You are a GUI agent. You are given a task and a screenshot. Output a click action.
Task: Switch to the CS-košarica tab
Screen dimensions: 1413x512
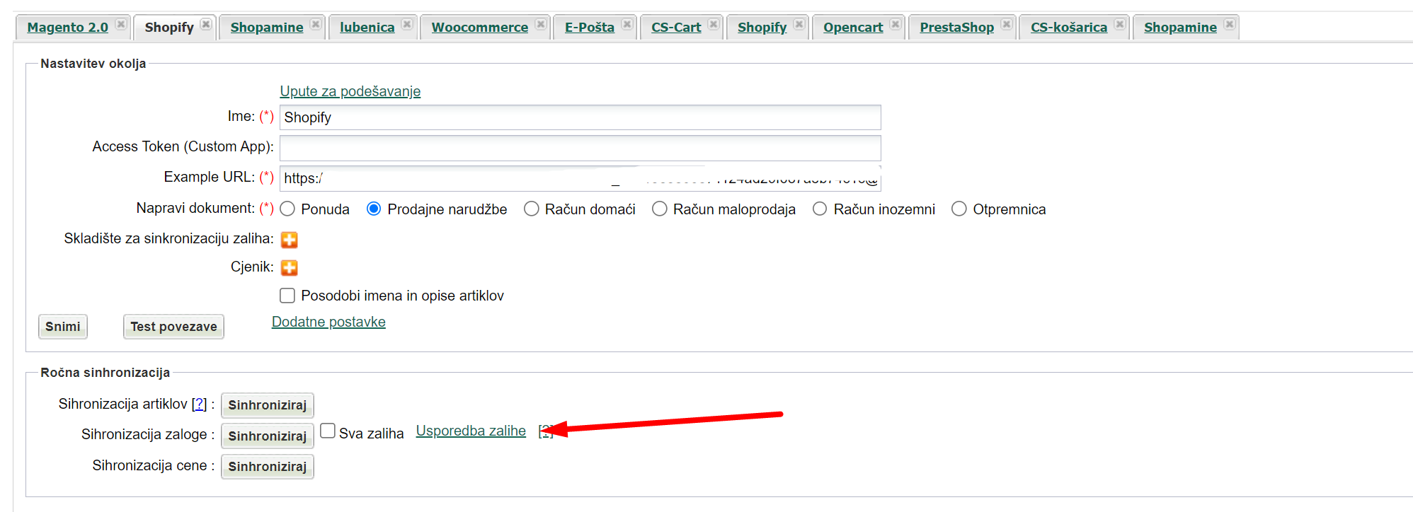tap(1069, 28)
